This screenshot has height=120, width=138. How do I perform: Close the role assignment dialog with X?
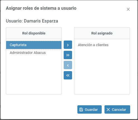pyautogui.click(x=128, y=9)
